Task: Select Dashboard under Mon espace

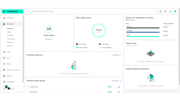Action: (10, 28)
